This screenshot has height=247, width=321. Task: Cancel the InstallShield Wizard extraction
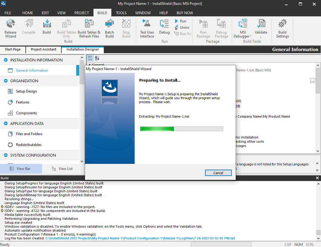click(218, 173)
